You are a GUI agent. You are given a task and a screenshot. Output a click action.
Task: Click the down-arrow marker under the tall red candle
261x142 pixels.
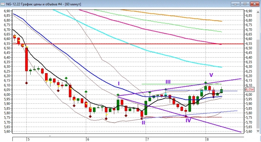tap(27, 83)
